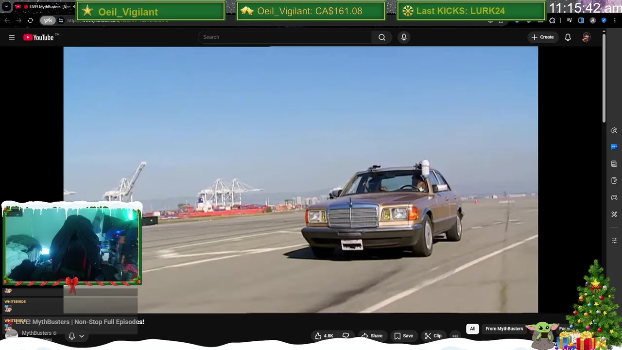Click the MythBusters video player

(x=300, y=180)
